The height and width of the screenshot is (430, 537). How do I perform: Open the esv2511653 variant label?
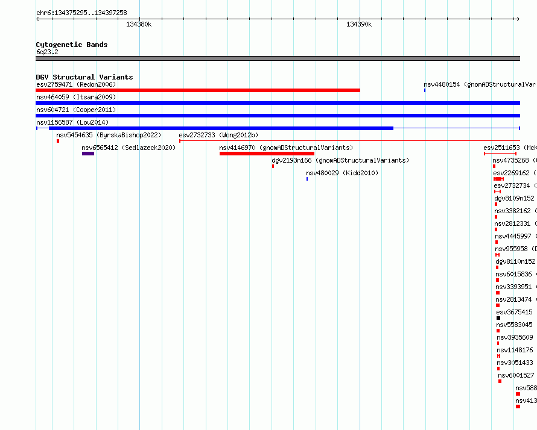pos(510,148)
